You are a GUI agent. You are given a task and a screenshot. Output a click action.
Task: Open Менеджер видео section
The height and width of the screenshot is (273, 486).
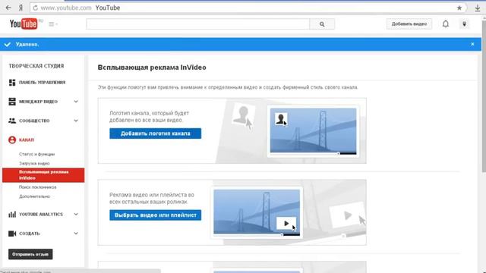click(x=38, y=102)
